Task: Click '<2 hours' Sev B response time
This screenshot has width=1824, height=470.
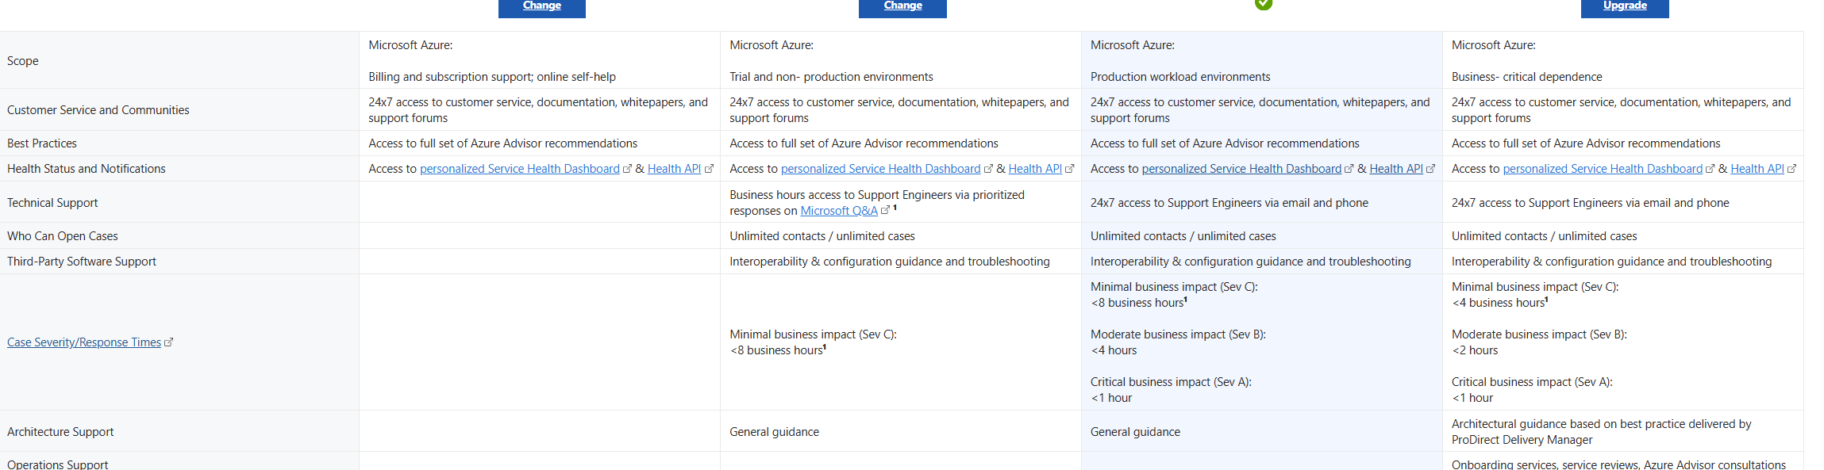Action: [x=1475, y=350]
